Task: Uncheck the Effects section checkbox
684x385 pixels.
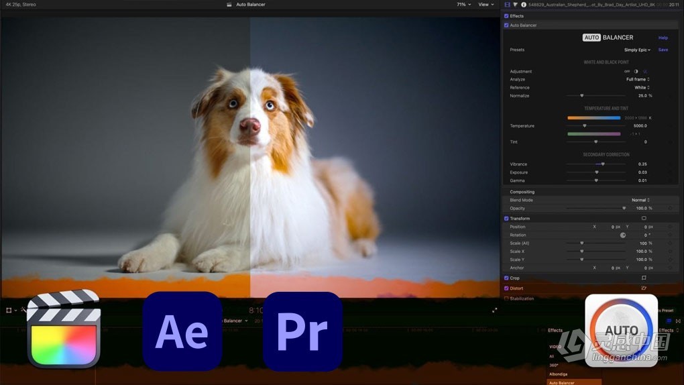Action: pyautogui.click(x=506, y=15)
